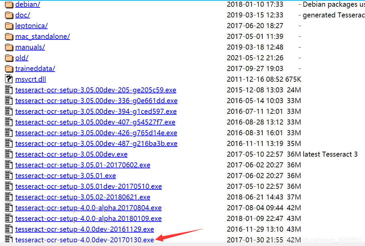Click the binary icon beside 3.05.00dev-336-g0e661dd.exe

pos(9,100)
